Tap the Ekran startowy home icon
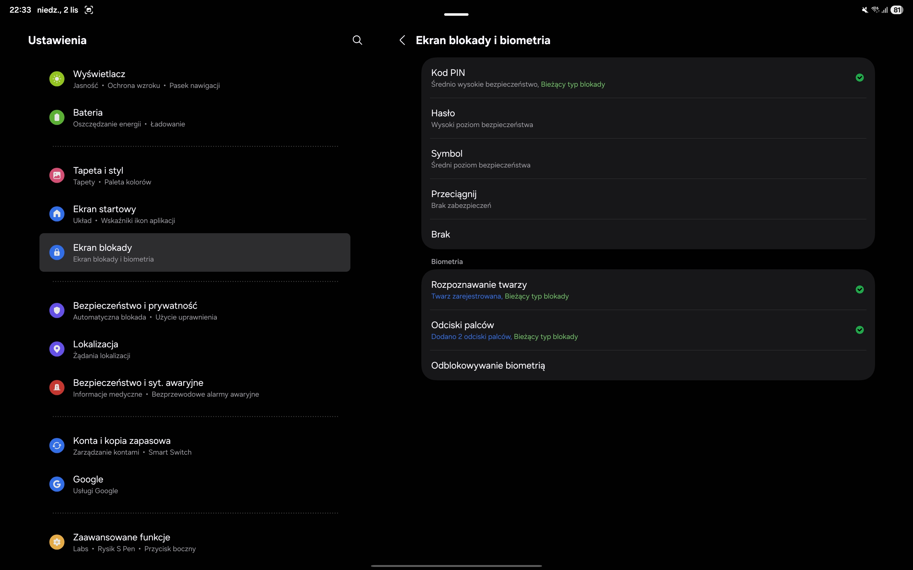 (57, 214)
